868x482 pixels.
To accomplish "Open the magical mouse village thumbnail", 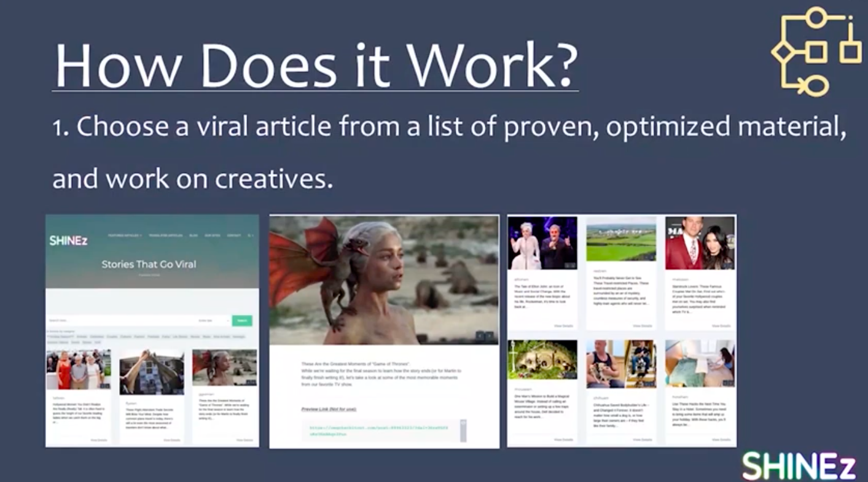I will (x=542, y=360).
